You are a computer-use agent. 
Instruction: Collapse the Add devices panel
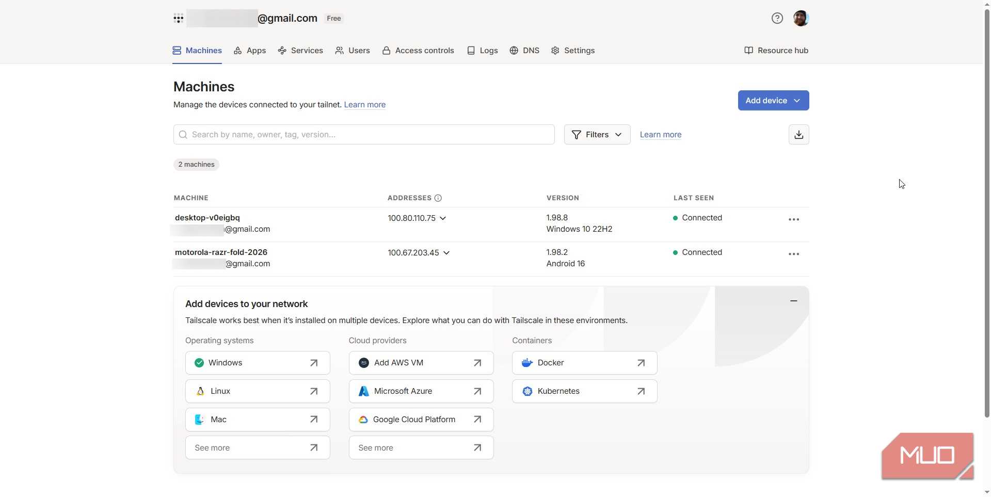pos(793,301)
